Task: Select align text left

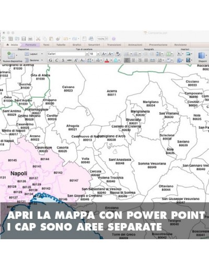Action: [x=127, y=60]
